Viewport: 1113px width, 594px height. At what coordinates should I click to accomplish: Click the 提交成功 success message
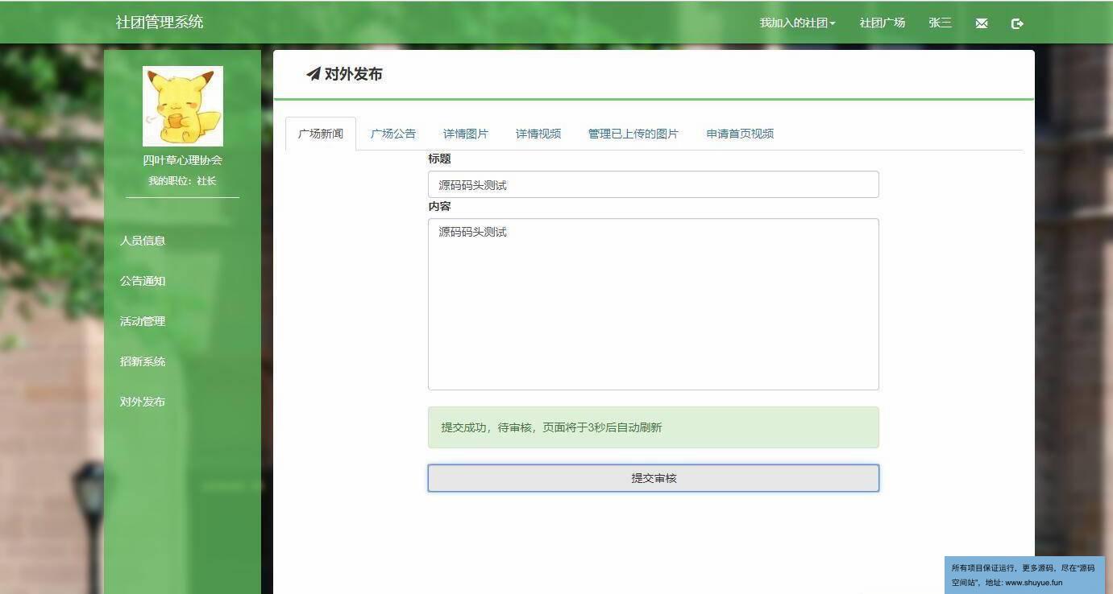click(654, 427)
